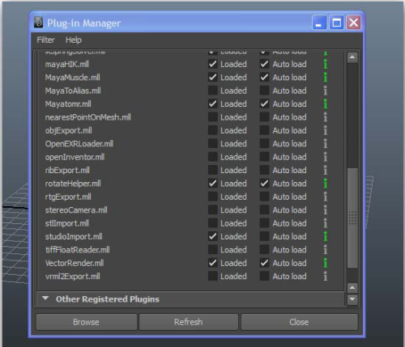This screenshot has height=347, width=405.
Task: Select the nearestPointOnMesh.mll name
Action: 88,117
